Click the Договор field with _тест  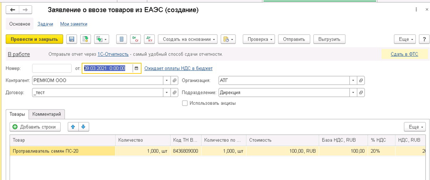(98, 92)
